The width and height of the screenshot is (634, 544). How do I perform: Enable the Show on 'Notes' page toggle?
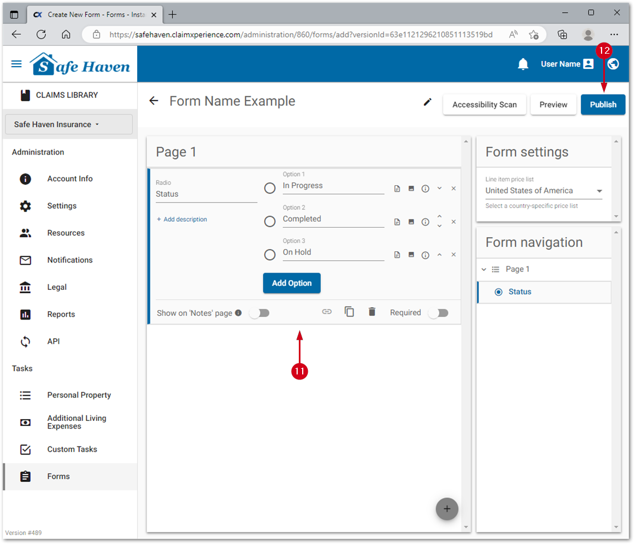tap(260, 313)
